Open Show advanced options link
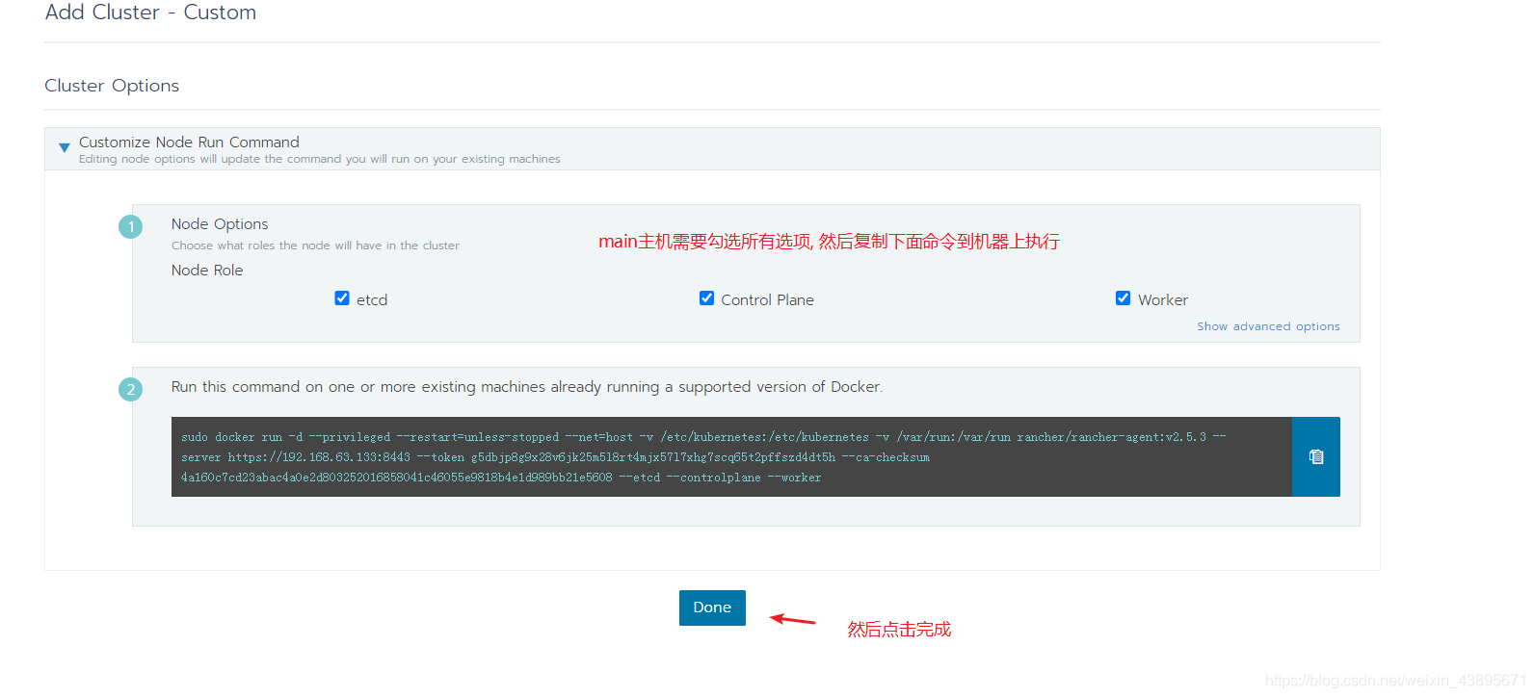This screenshot has height=698, width=1534. [1268, 326]
